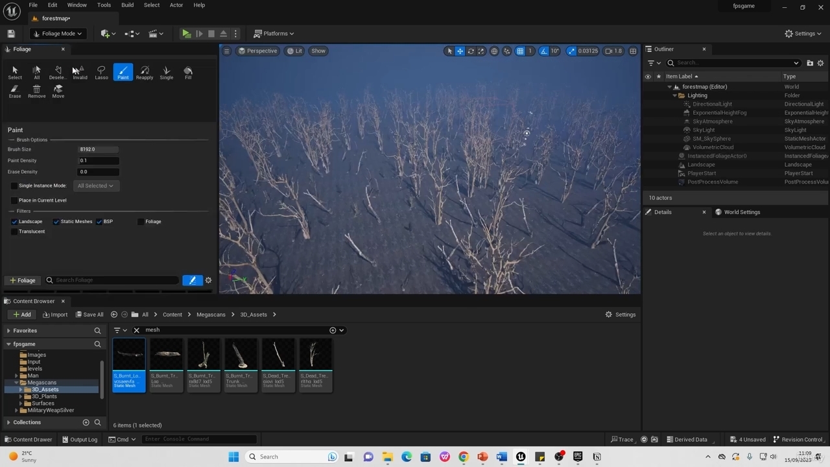Image resolution: width=830 pixels, height=467 pixels.
Task: Toggle world/local coordinate space globe
Action: [494, 51]
